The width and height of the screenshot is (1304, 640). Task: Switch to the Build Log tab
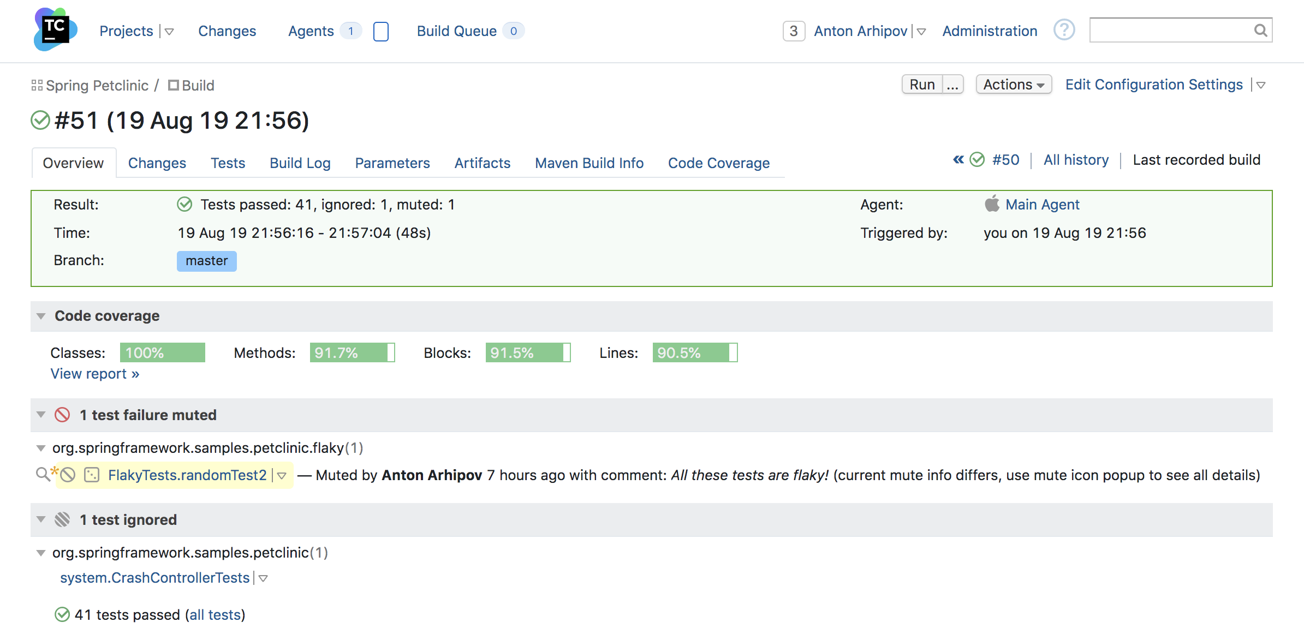coord(300,162)
